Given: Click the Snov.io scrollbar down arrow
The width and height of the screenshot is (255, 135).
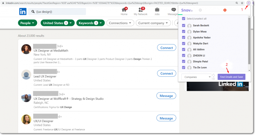Looking at the screenshot, I should [249, 70].
